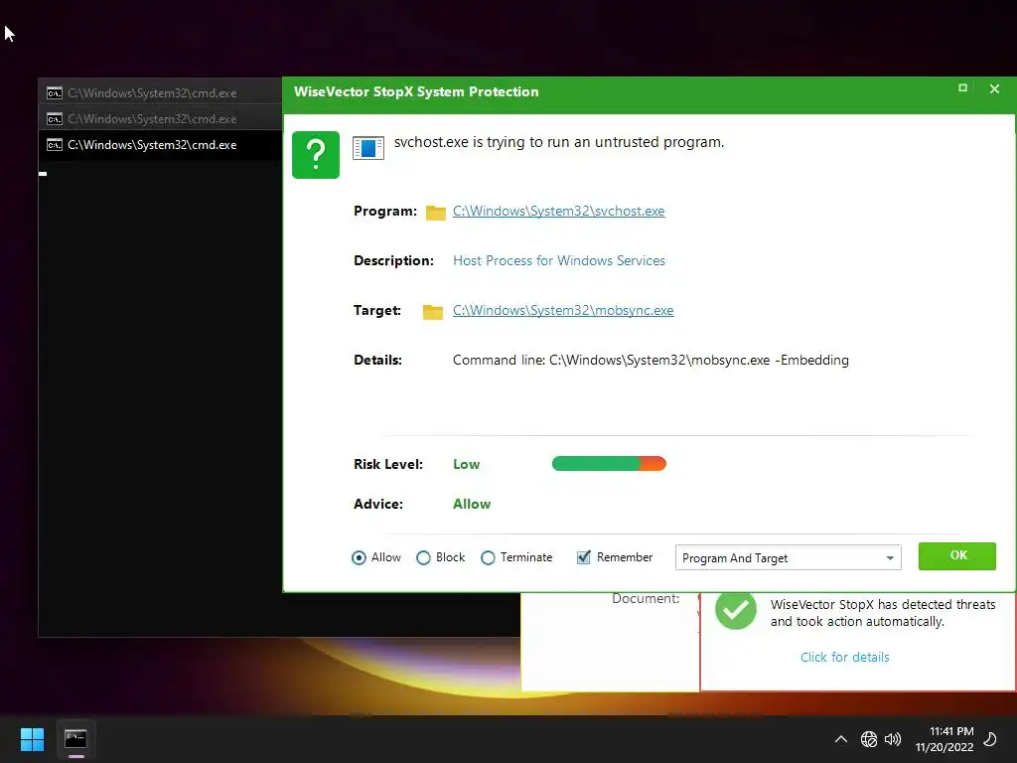Click the Click for details link

(844, 658)
